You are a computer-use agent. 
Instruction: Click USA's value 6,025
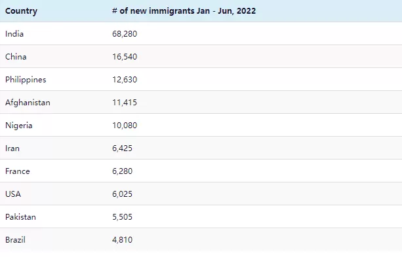(122, 194)
